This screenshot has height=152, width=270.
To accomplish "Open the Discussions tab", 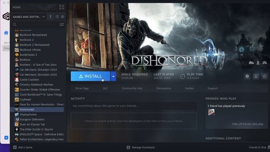I will [164, 88].
